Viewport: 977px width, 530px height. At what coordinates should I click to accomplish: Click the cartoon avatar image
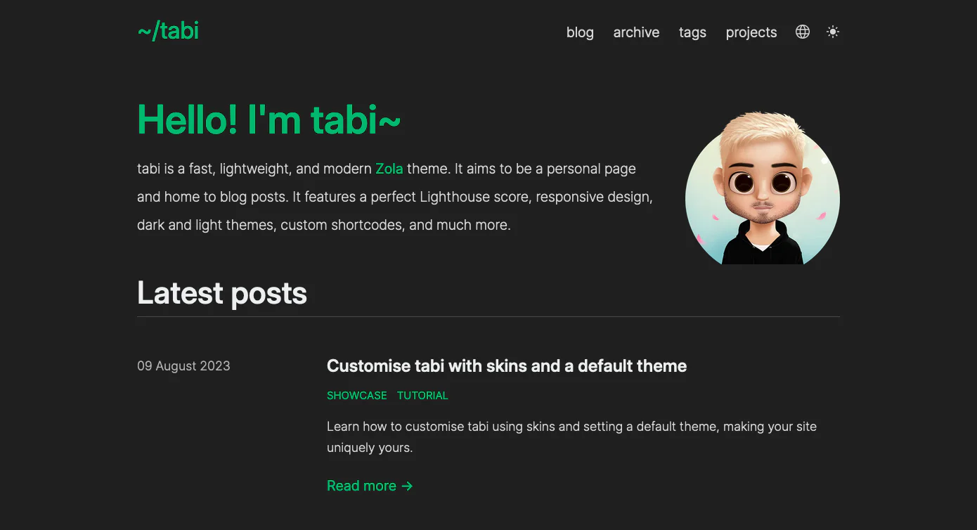point(763,188)
